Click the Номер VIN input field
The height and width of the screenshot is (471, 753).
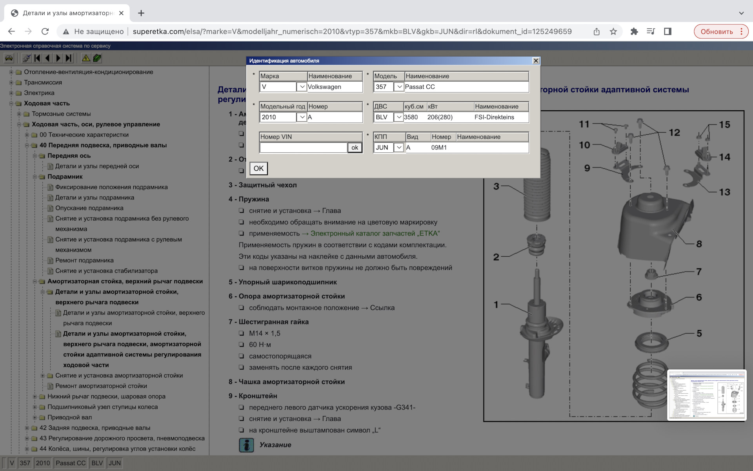[303, 148]
